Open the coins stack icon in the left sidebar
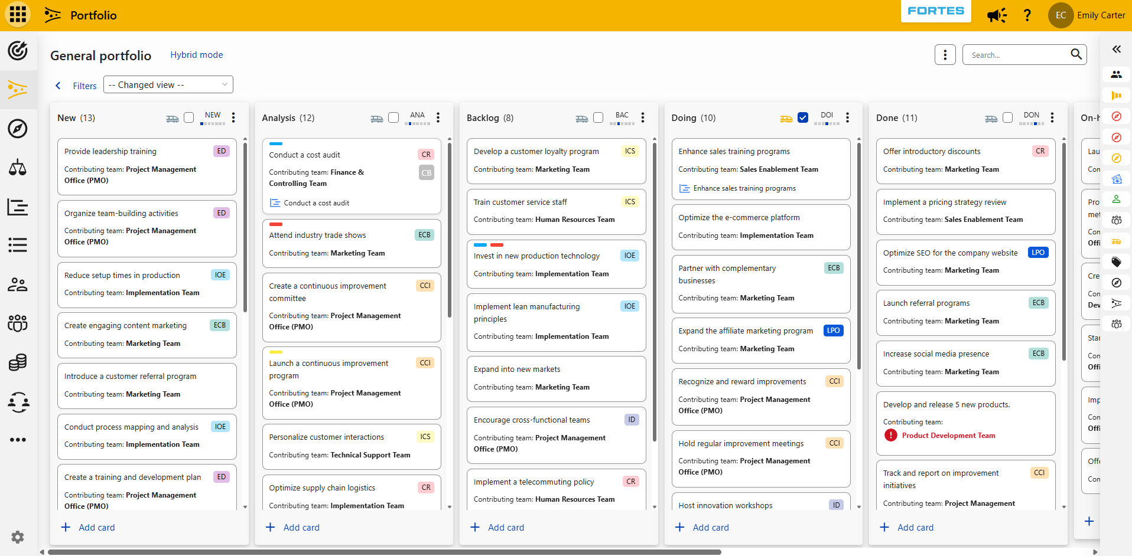The image size is (1132, 556). (18, 362)
